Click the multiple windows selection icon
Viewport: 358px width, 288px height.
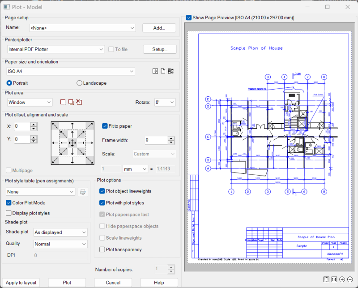71,102
